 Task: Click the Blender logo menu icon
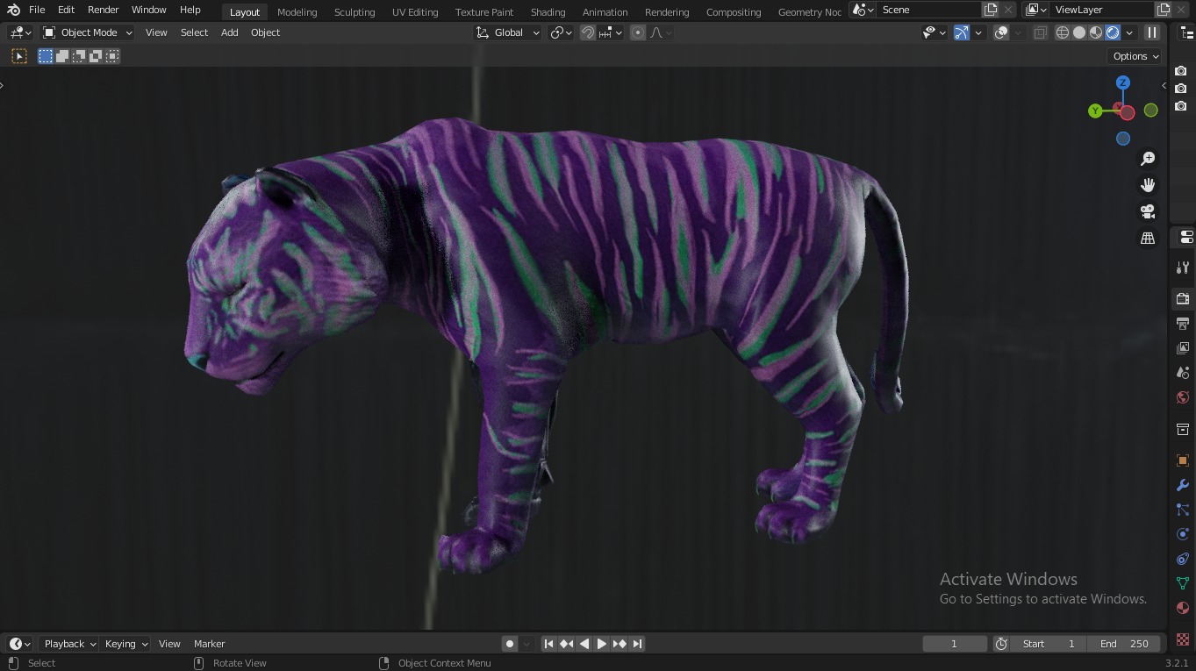pyautogui.click(x=13, y=10)
